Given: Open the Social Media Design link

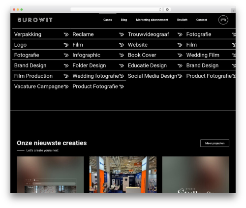Looking at the screenshot, I should (153, 76).
